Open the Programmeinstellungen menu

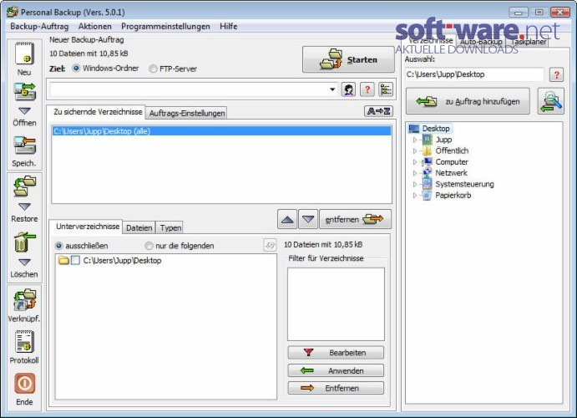(165, 27)
